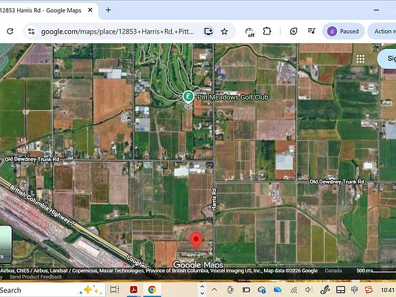
Task: Open Adobe Acrobat from the taskbar
Action: pyautogui.click(x=133, y=289)
